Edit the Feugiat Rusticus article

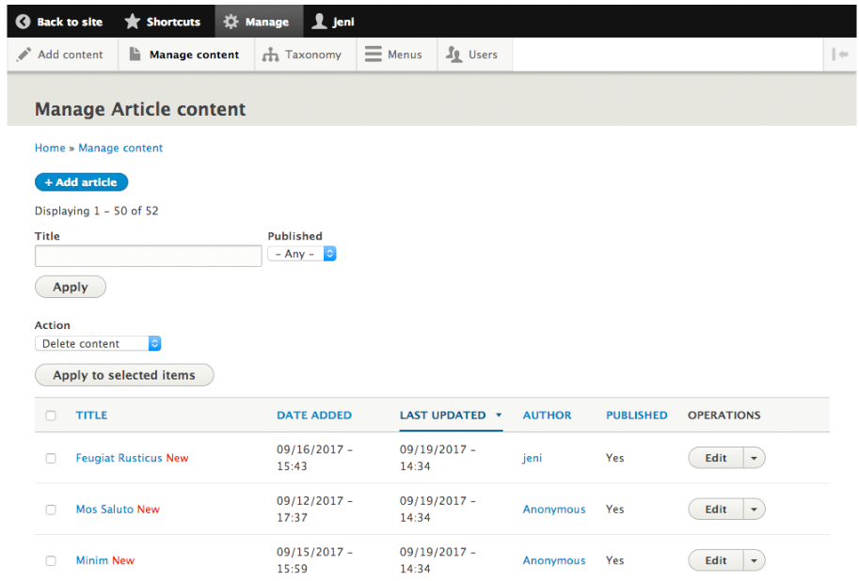pyautogui.click(x=715, y=458)
